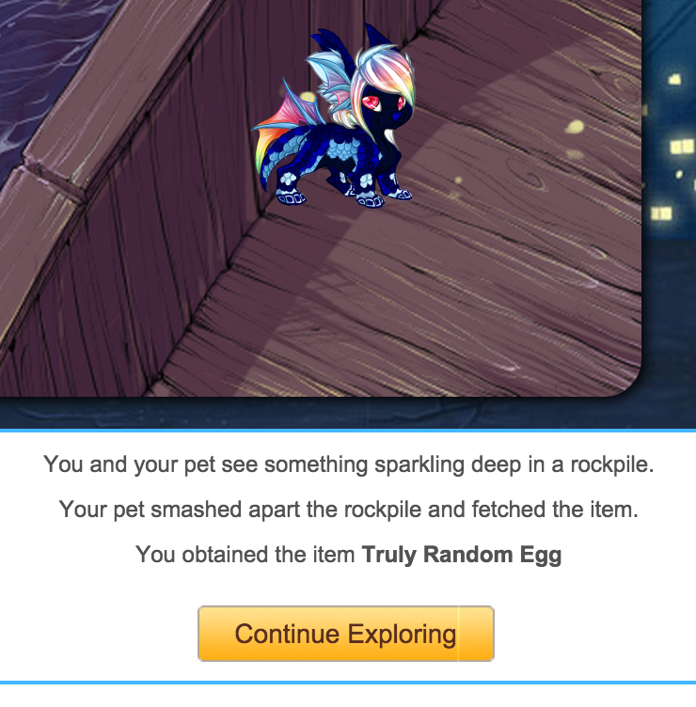Click the lit double window on building
Viewport: 696px width, 707px height.
[682, 147]
